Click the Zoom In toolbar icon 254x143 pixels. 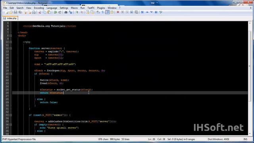(x=77, y=12)
